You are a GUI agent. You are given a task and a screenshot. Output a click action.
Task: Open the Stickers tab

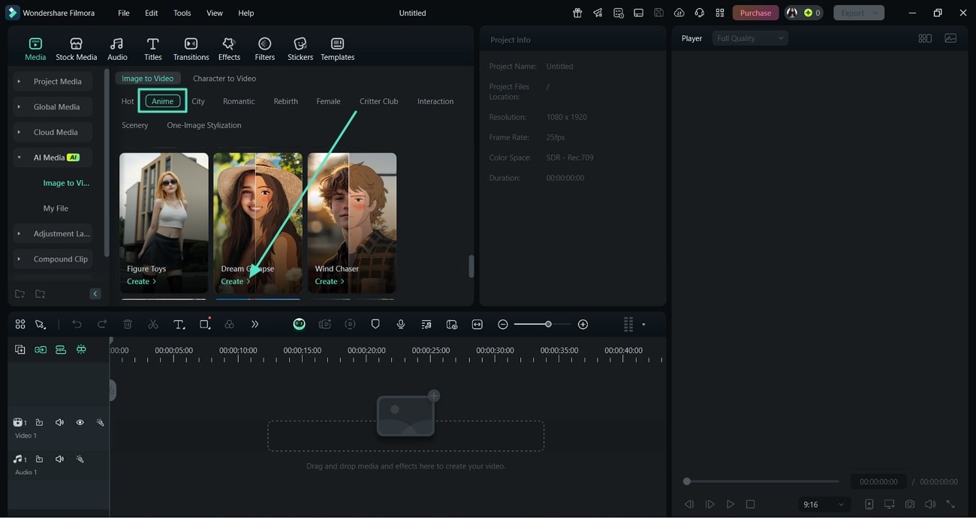(x=300, y=49)
